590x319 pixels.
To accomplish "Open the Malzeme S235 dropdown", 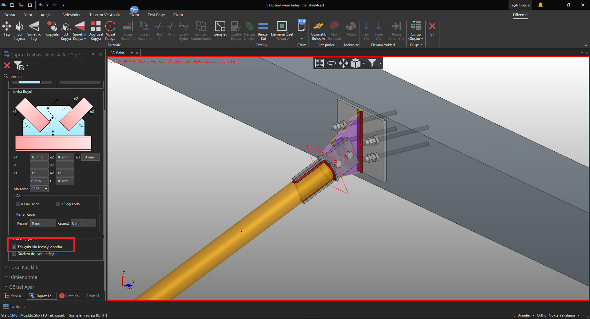I will (x=39, y=189).
